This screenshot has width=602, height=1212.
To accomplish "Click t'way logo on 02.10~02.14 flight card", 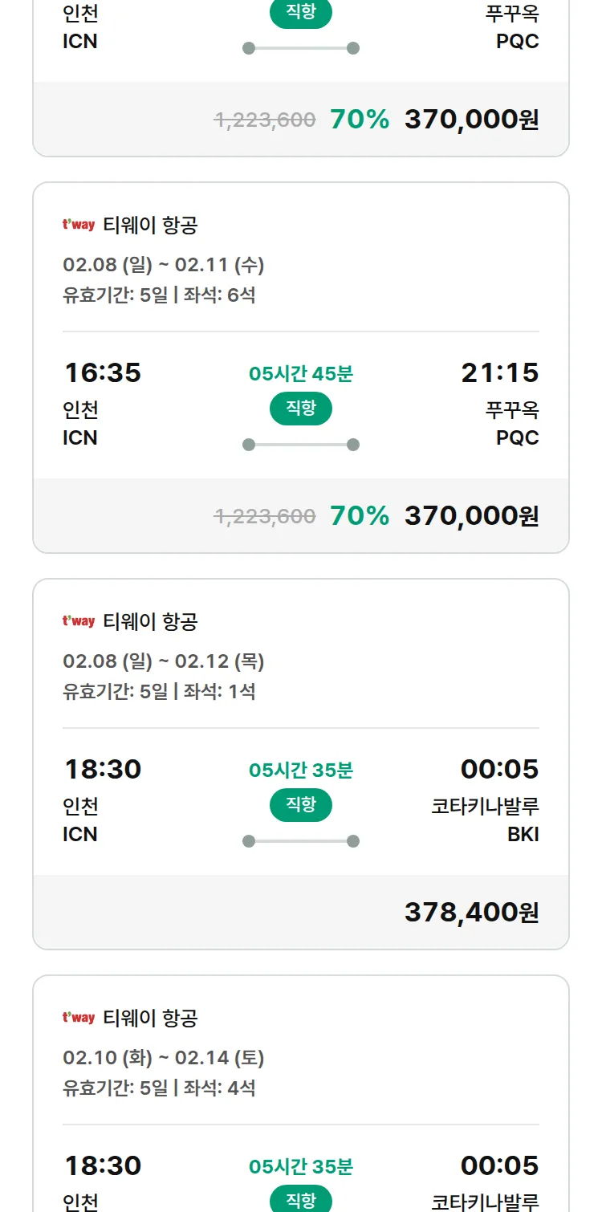I will 79,1018.
